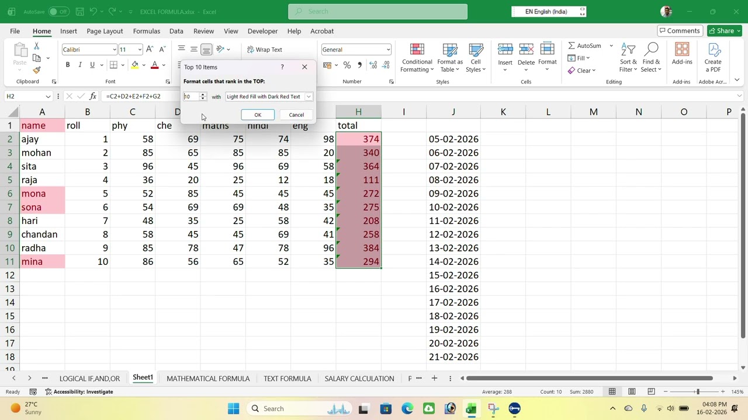
Task: Open the General number format dropdown
Action: [387, 50]
